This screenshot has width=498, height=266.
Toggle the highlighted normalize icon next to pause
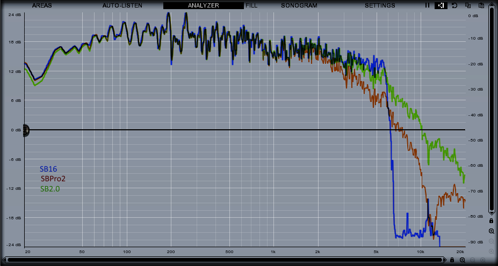pyautogui.click(x=441, y=5)
